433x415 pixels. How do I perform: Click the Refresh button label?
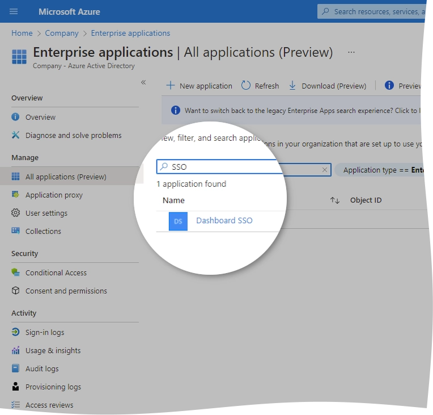267,86
